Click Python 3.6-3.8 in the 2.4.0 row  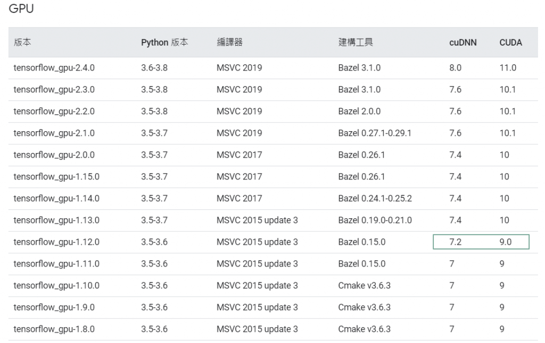click(x=154, y=68)
